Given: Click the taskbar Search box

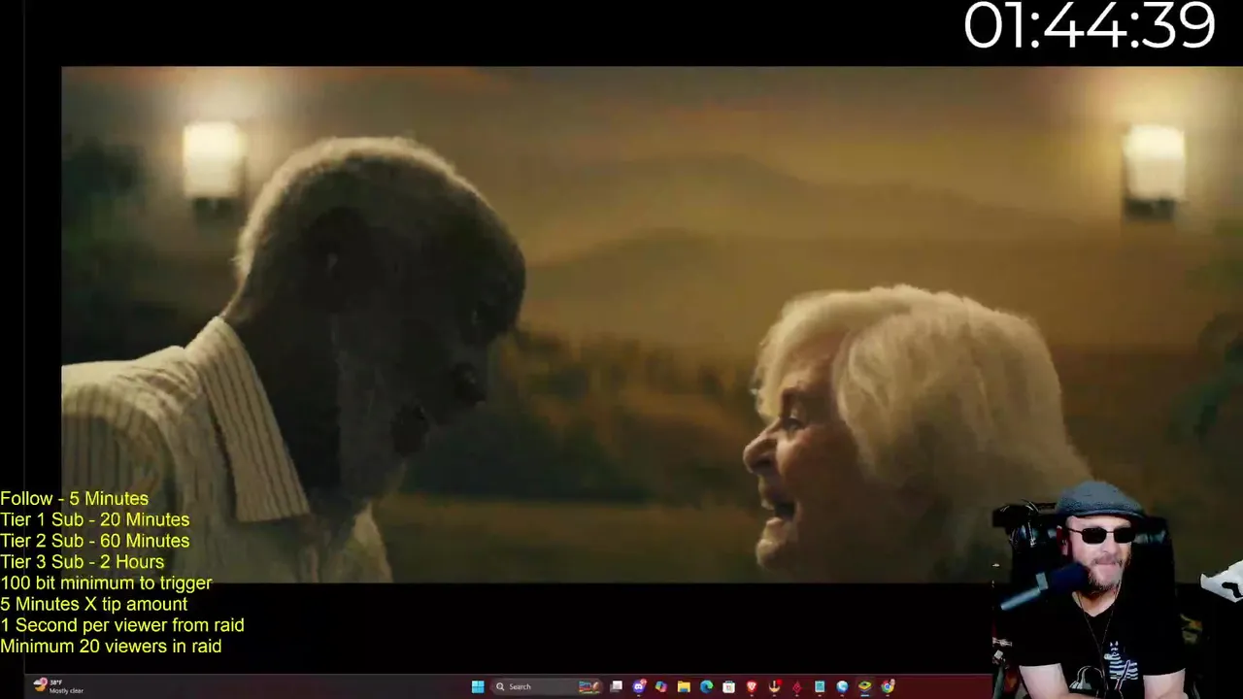Looking at the screenshot, I should point(547,686).
